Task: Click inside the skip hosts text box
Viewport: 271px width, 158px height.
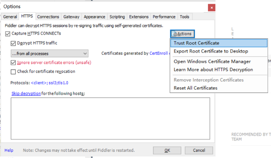Action: click(110, 119)
